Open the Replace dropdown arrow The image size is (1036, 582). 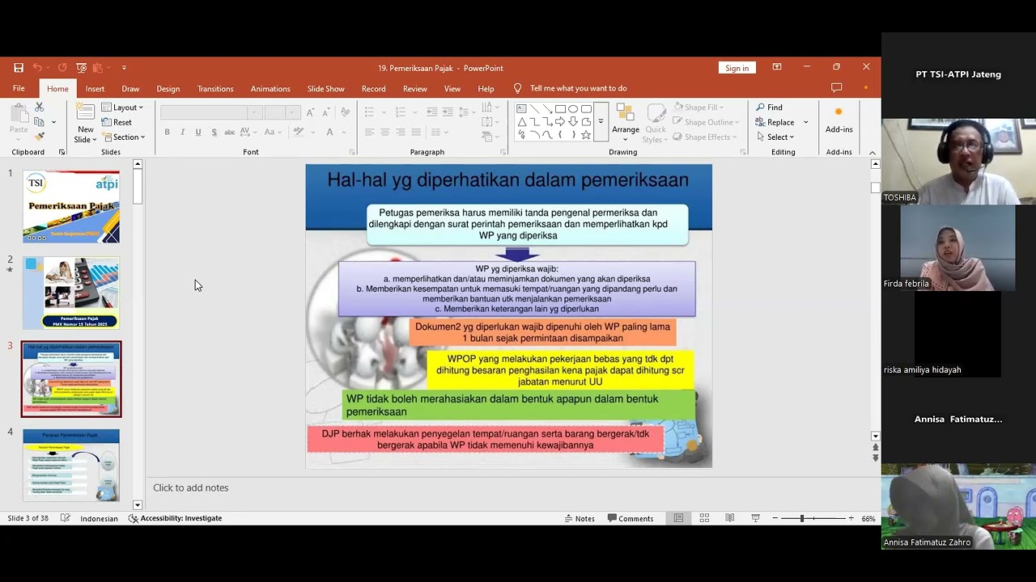point(805,122)
